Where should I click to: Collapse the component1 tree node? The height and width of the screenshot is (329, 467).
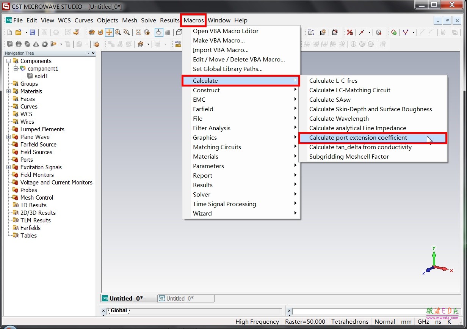coord(16,68)
